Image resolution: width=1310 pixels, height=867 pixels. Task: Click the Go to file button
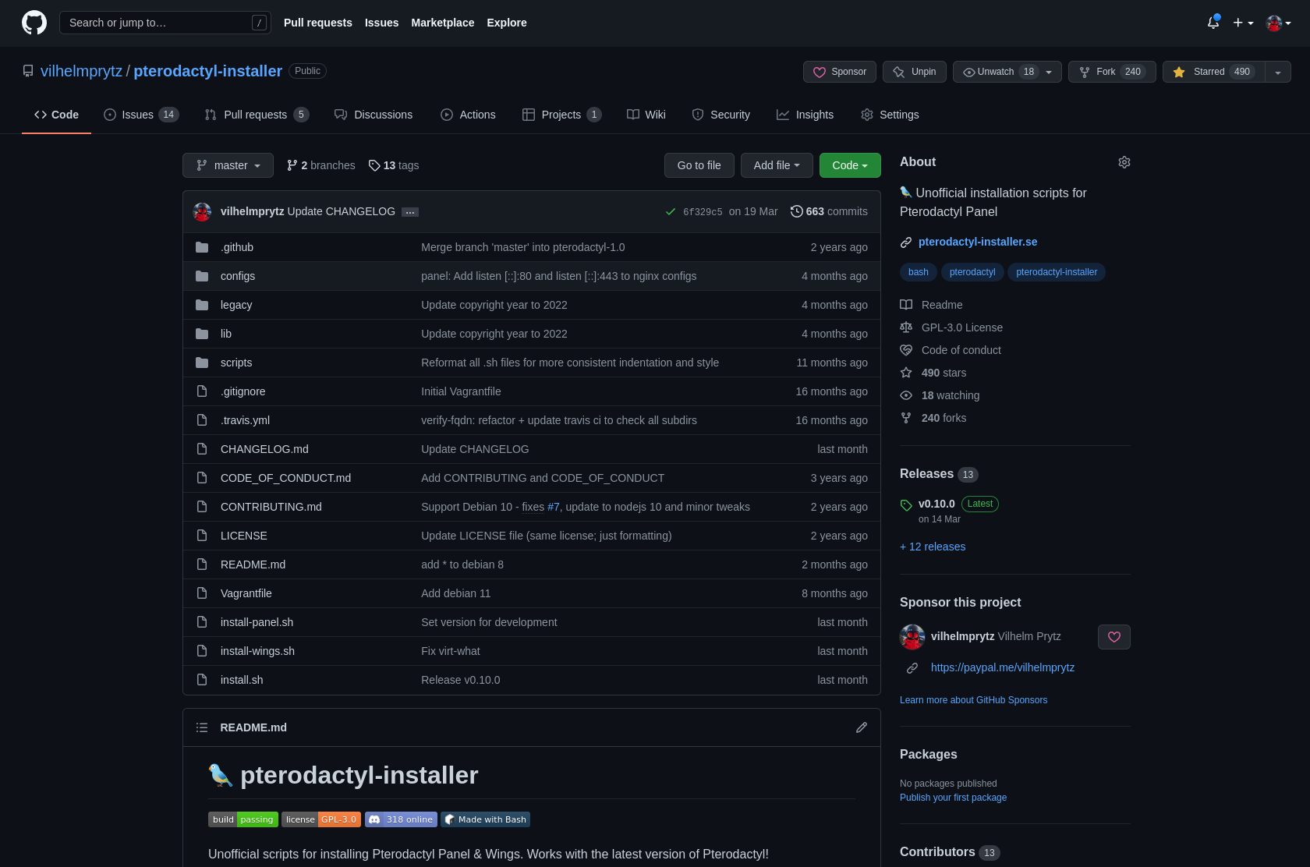(699, 165)
